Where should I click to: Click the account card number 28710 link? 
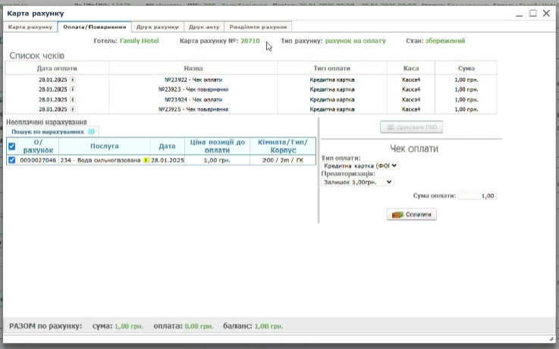(250, 41)
